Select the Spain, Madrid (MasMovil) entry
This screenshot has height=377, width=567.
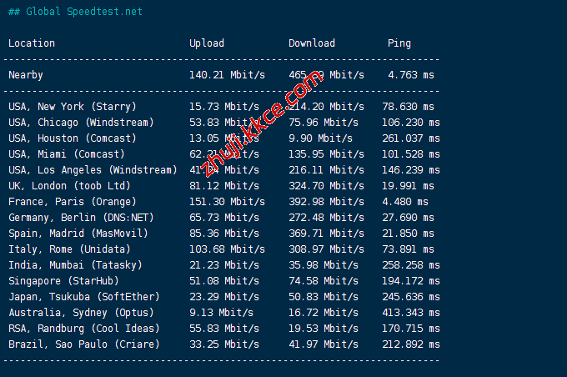[x=78, y=234]
